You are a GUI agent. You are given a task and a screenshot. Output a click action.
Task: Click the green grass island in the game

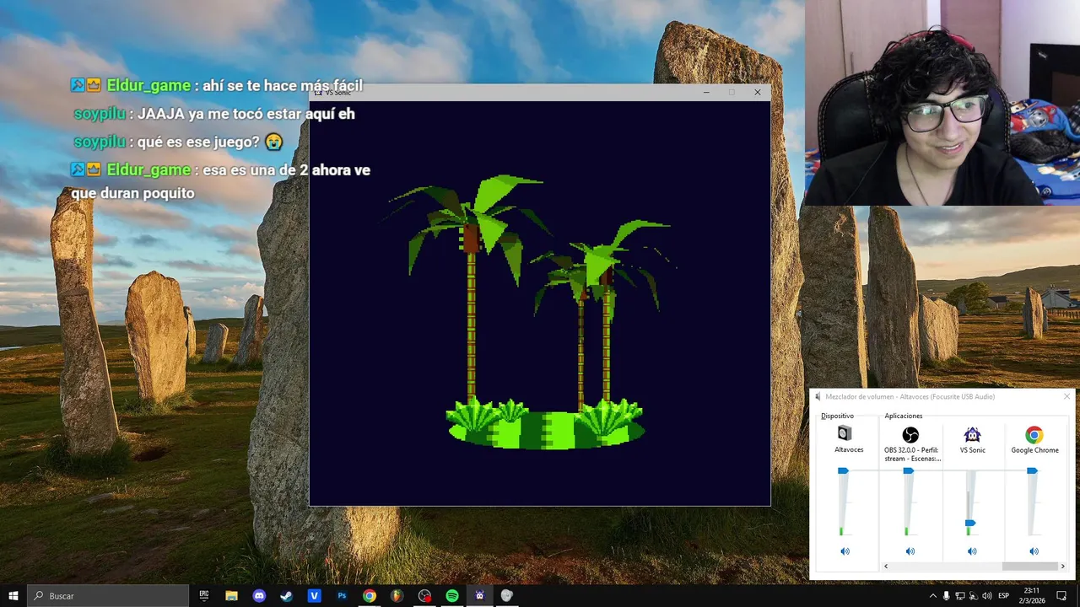pyautogui.click(x=546, y=424)
